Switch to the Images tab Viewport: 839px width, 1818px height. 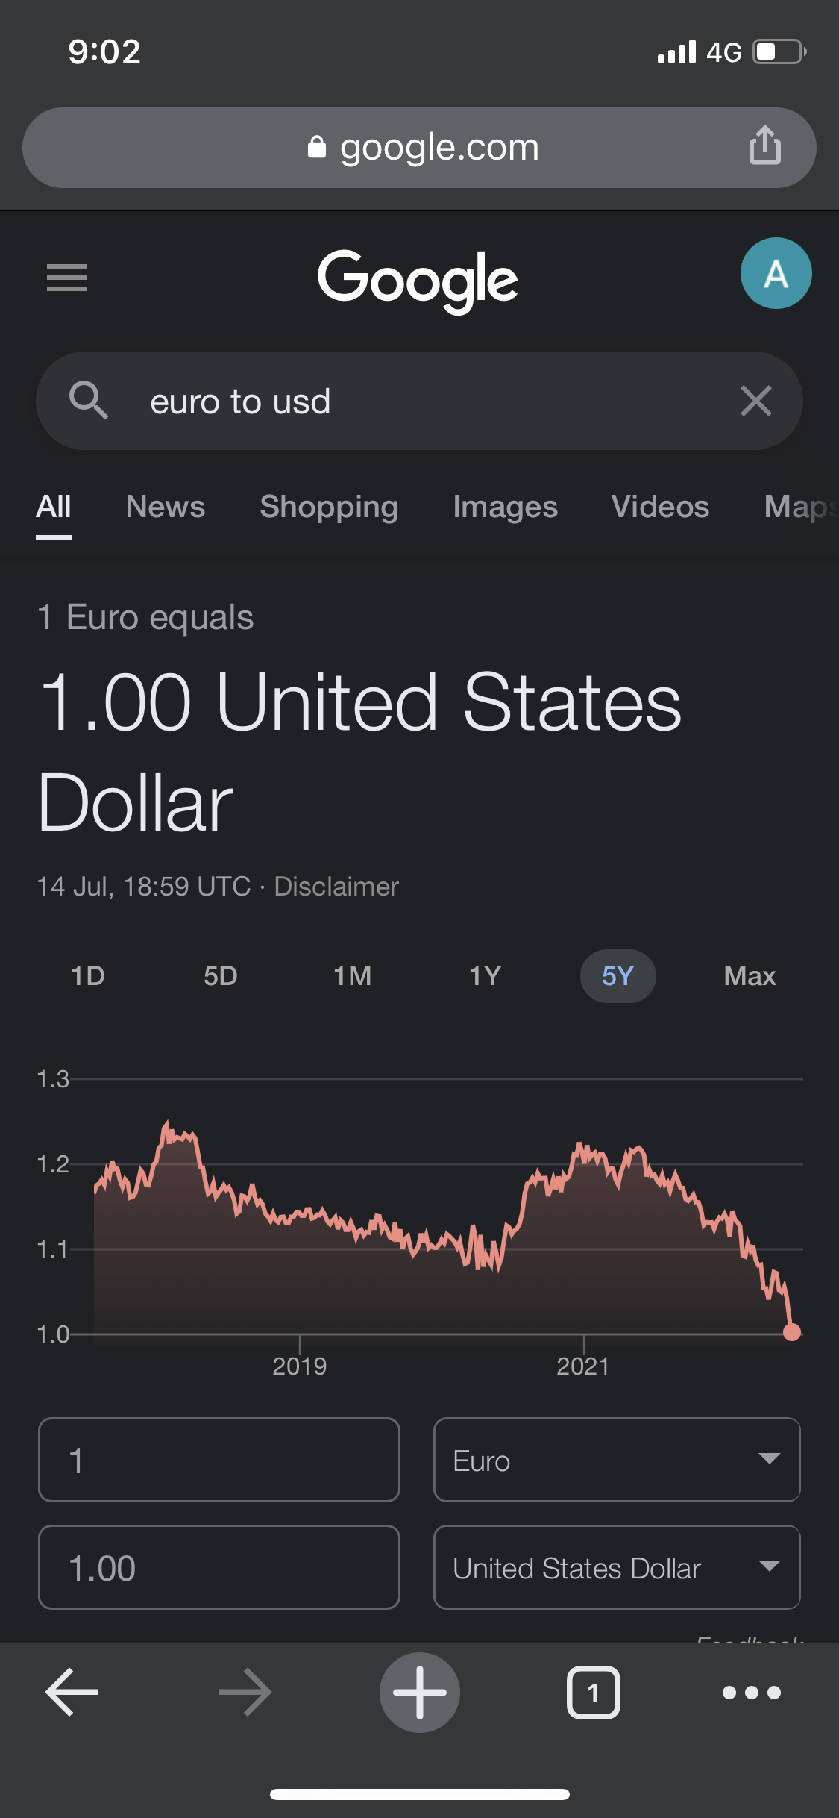(x=505, y=507)
